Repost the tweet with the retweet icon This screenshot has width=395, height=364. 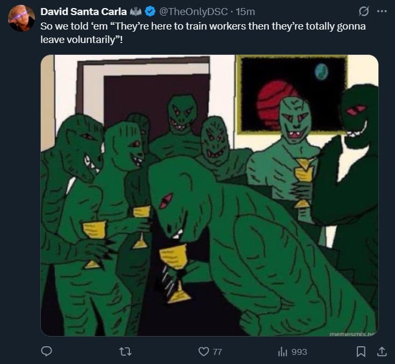(x=125, y=351)
